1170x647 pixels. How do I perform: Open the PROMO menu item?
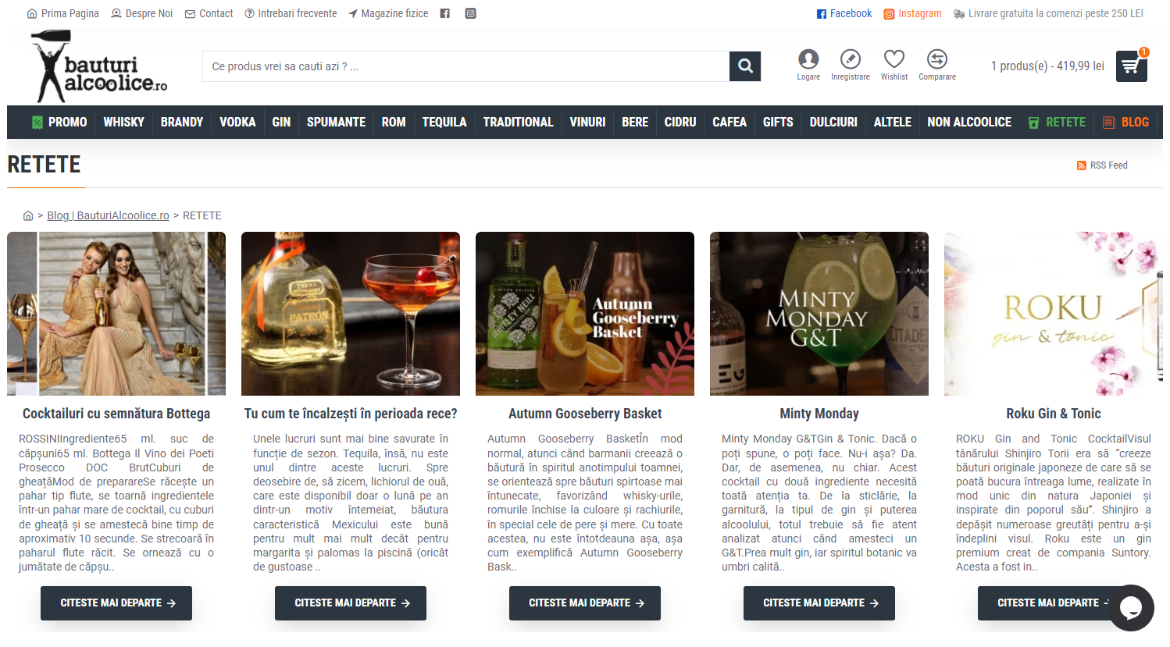click(x=59, y=122)
